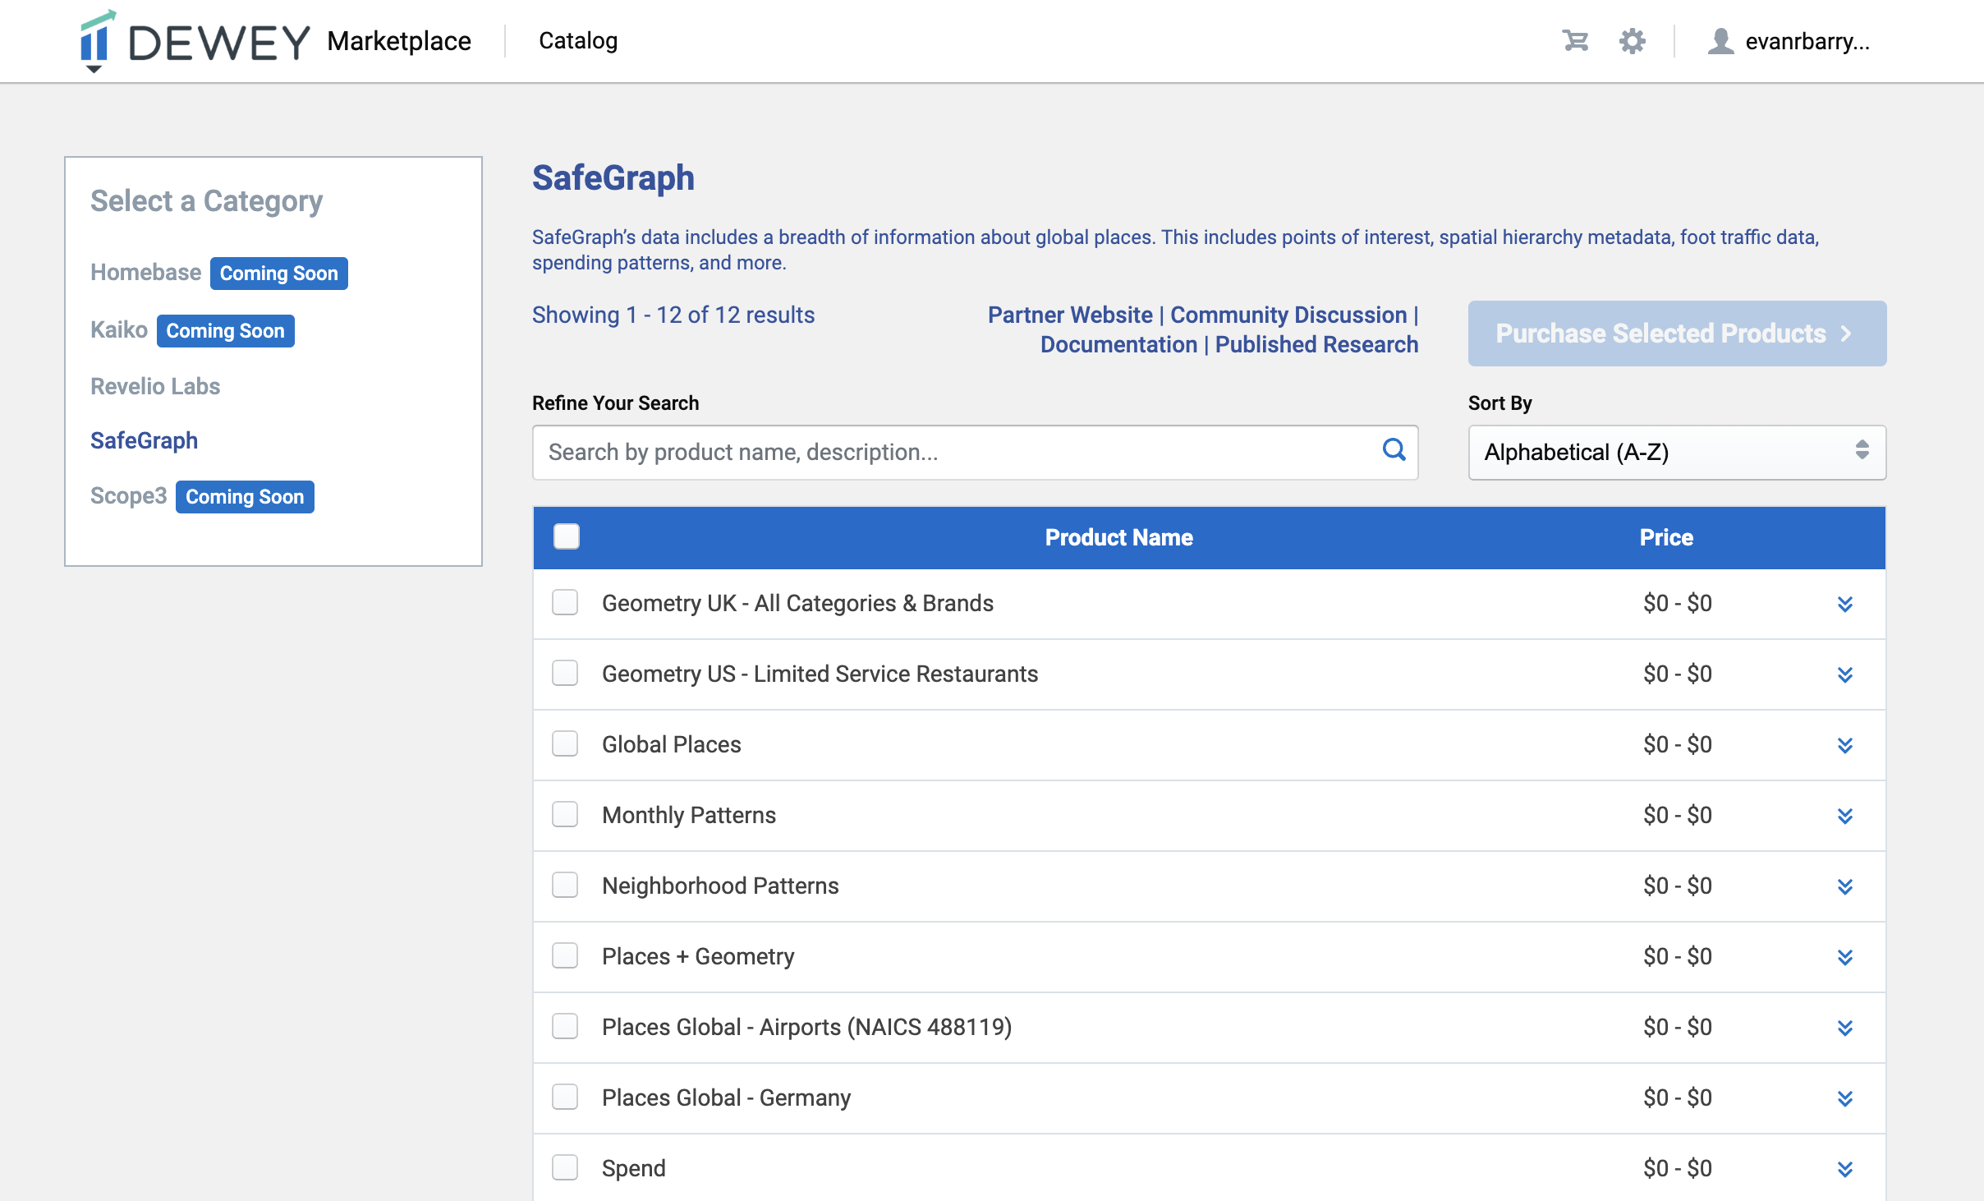Toggle the select-all checkbox in table header
Screen dimensions: 1984x1201
coord(567,536)
